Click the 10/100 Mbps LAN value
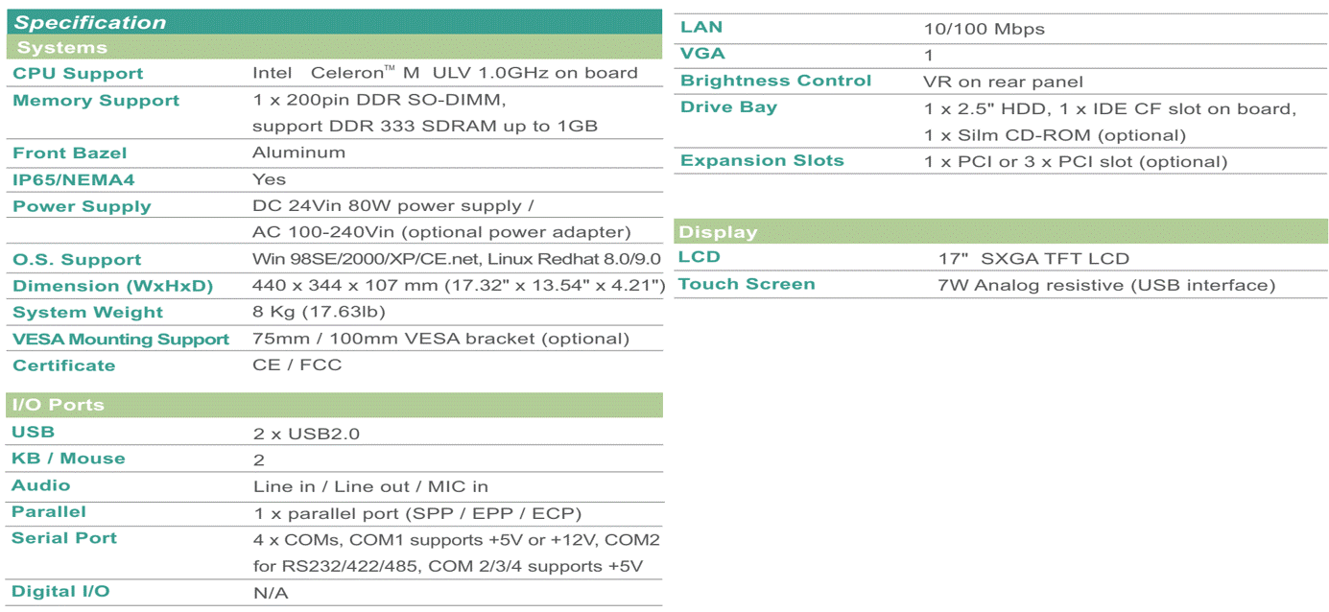 [985, 30]
